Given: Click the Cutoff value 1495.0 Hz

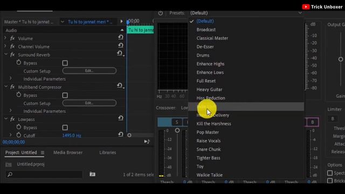Looking at the screenshot, I should [x=72, y=135].
